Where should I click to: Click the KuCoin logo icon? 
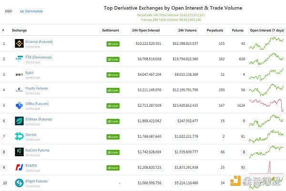coord(19,152)
